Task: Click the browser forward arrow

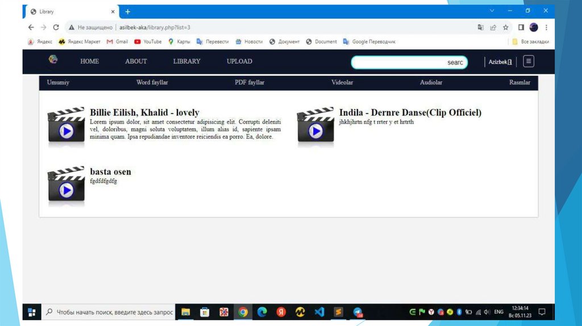Action: click(43, 27)
